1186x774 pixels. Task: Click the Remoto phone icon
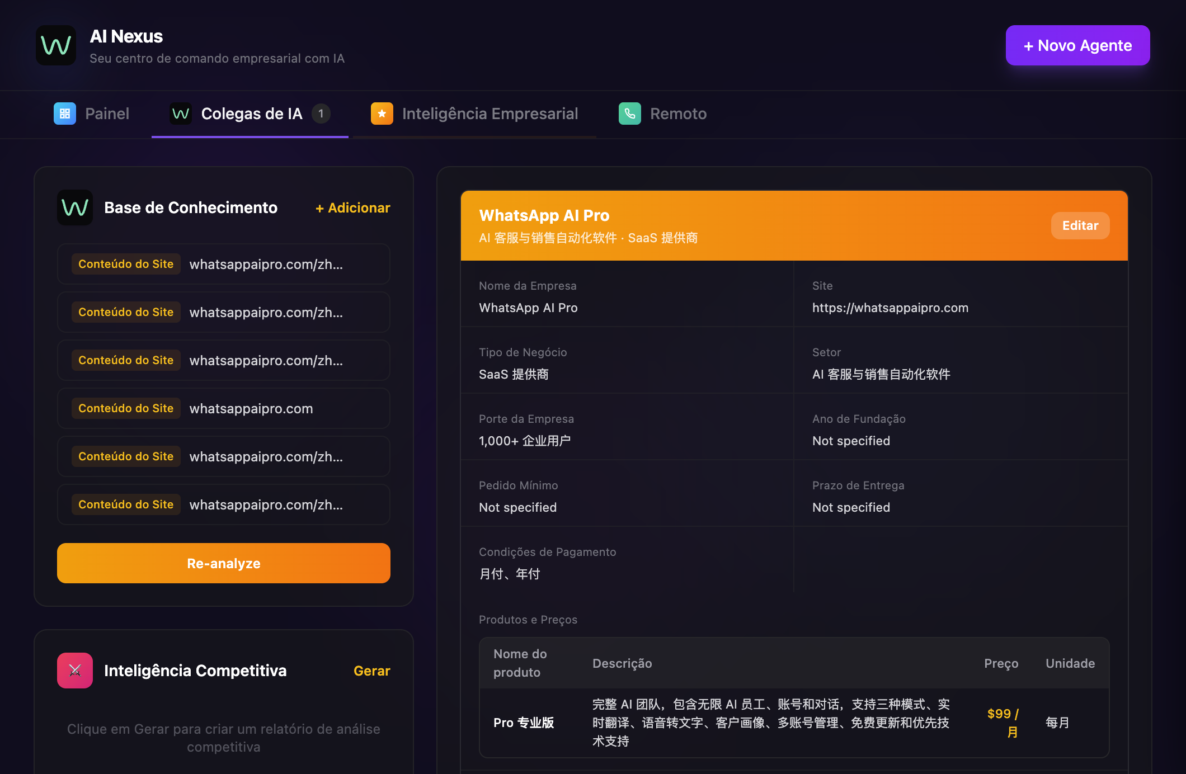(x=630, y=114)
